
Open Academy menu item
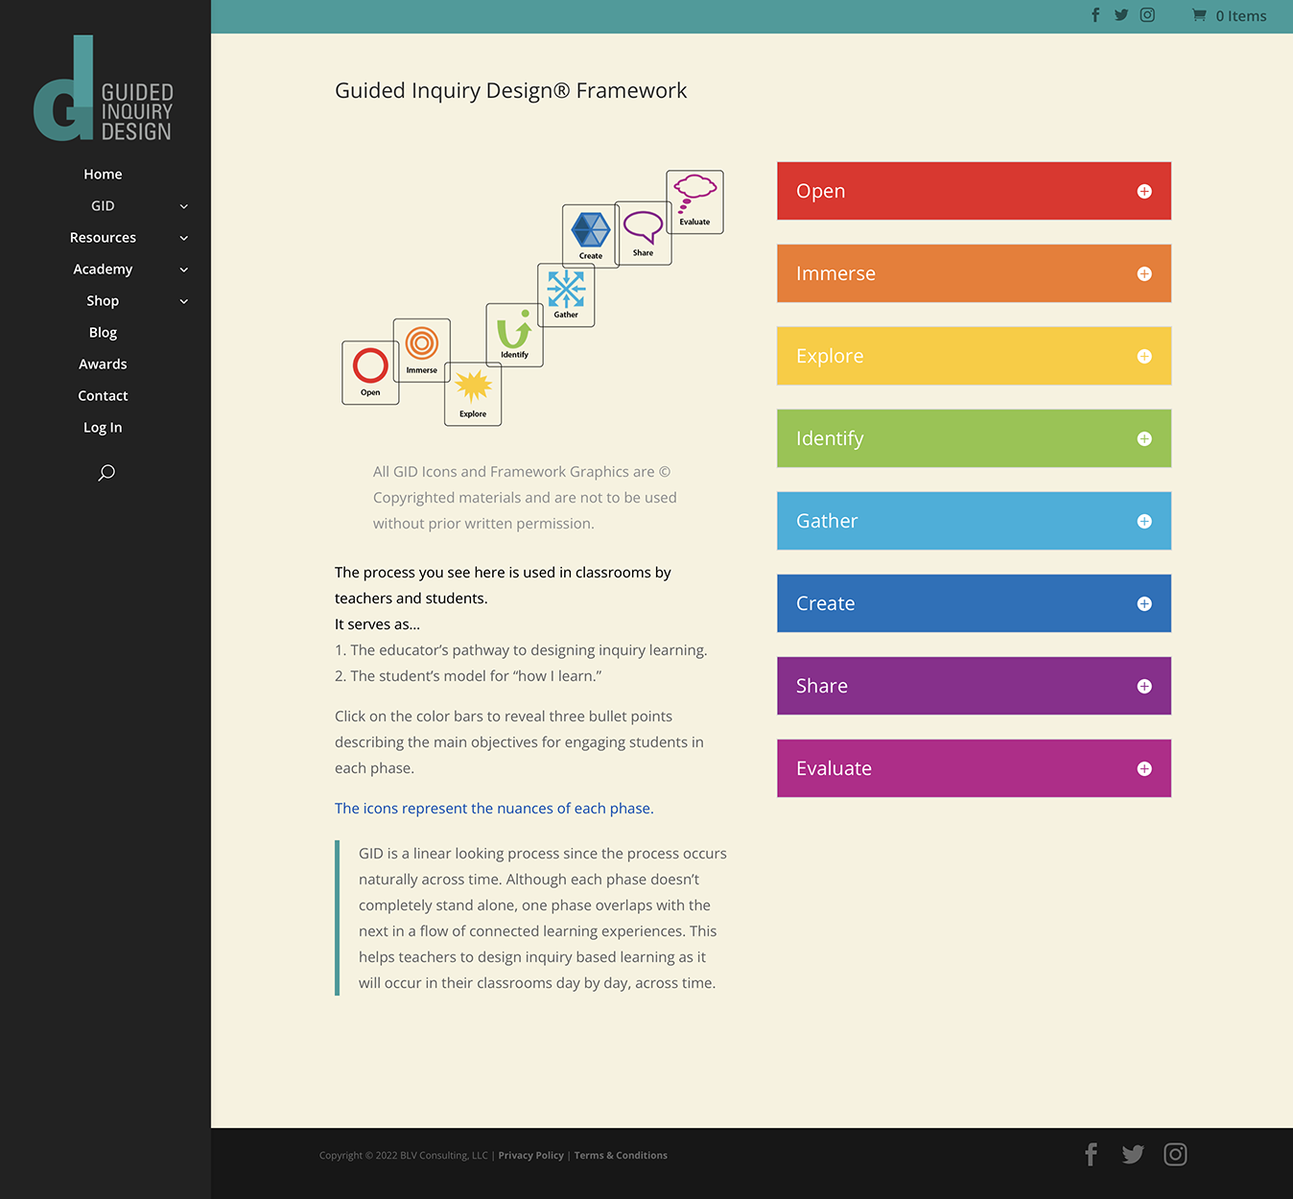(x=103, y=269)
